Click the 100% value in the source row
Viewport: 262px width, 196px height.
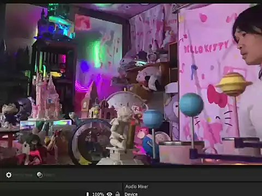[98, 194]
